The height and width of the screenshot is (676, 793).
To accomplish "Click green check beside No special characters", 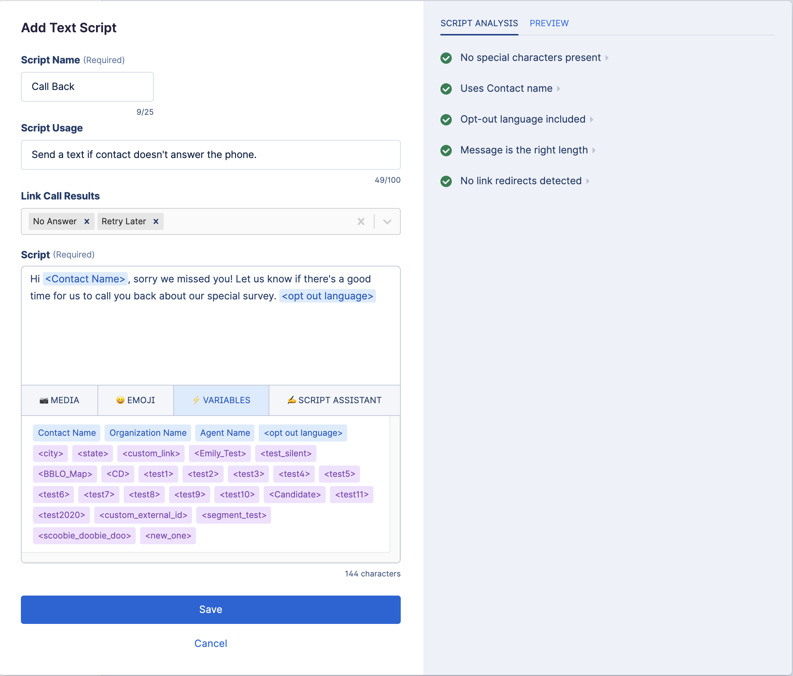I will [446, 58].
